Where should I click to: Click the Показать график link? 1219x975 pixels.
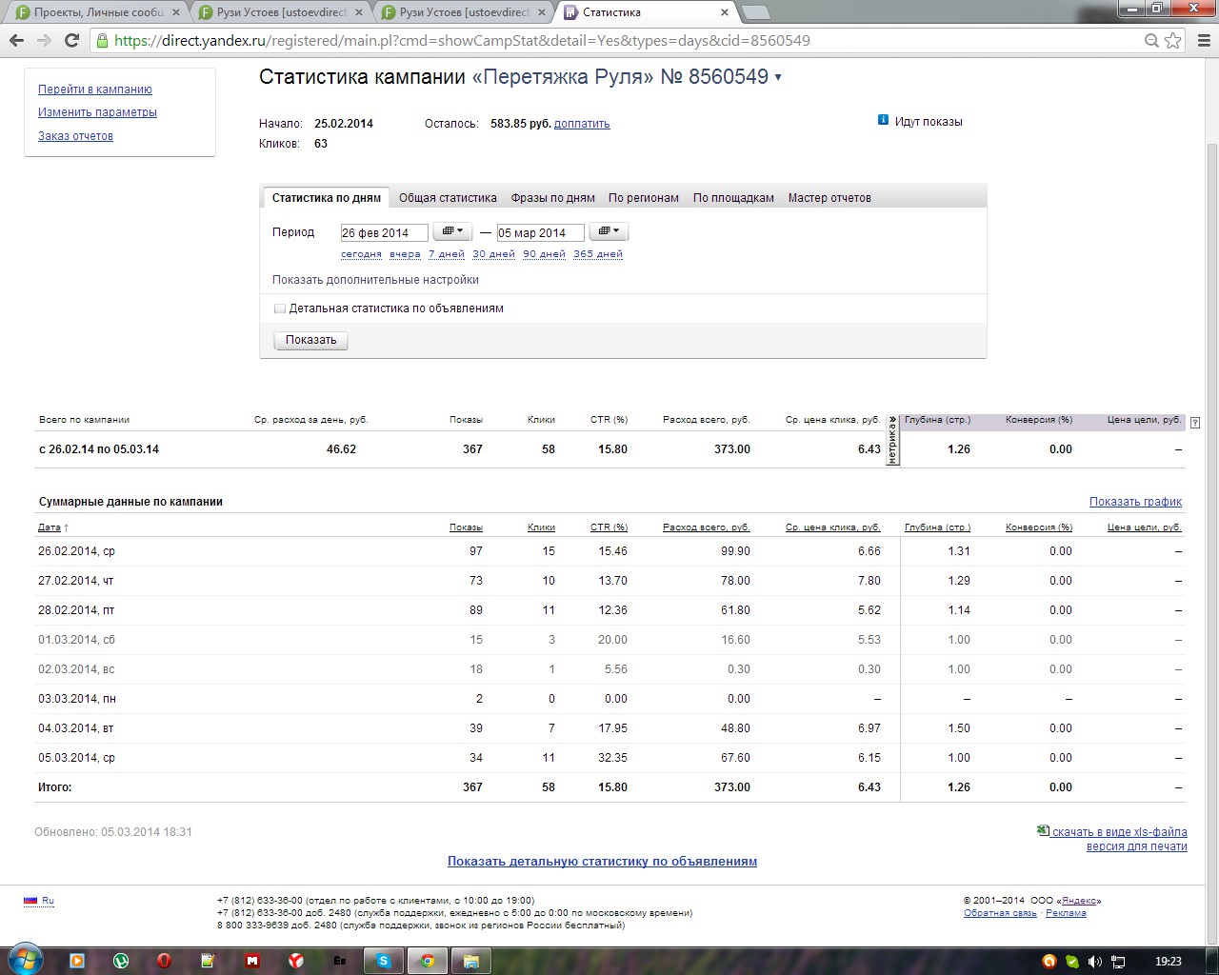coord(1135,502)
